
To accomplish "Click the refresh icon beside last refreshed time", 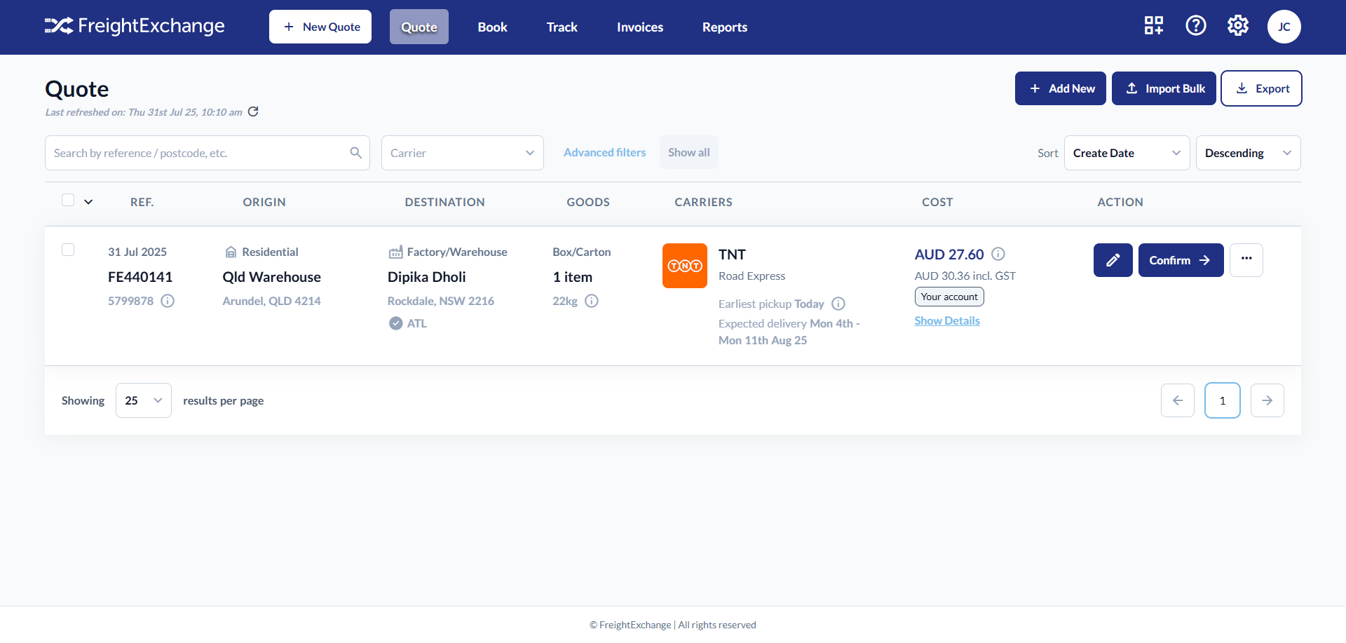I will 254,111.
